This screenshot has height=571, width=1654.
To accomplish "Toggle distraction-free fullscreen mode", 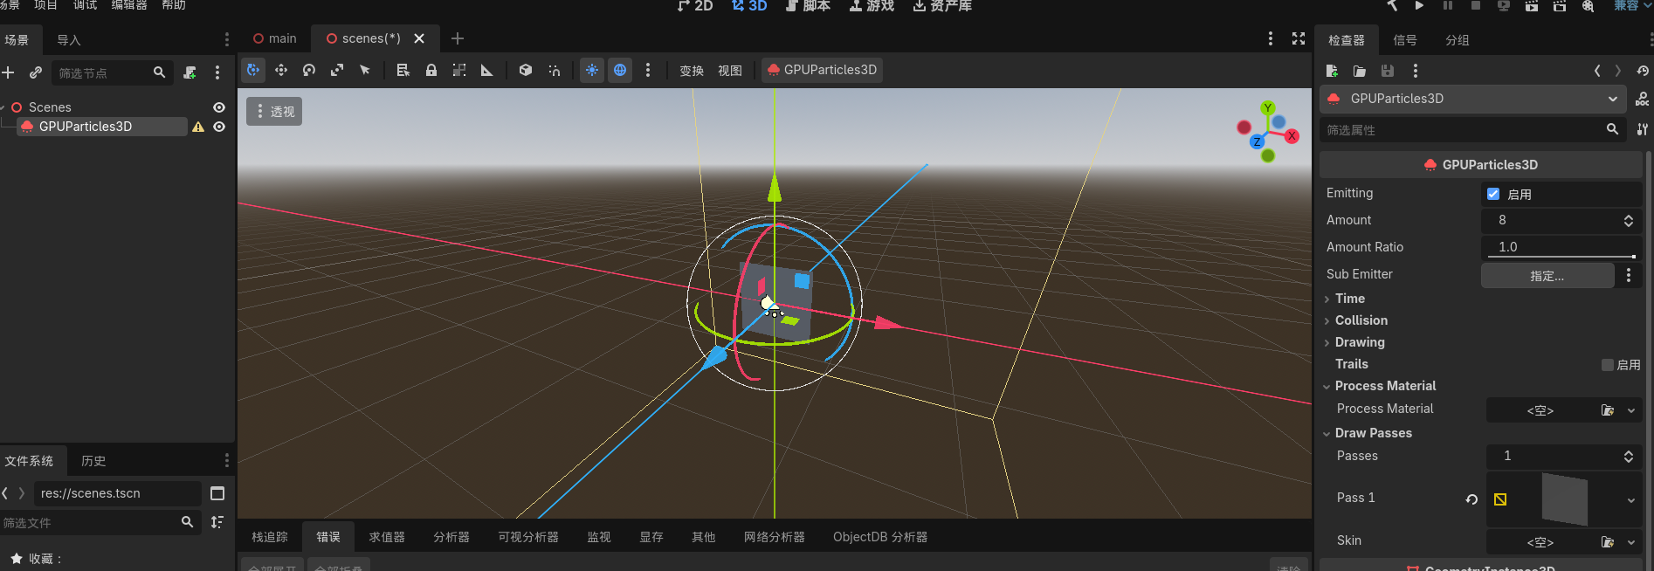I will pyautogui.click(x=1299, y=38).
